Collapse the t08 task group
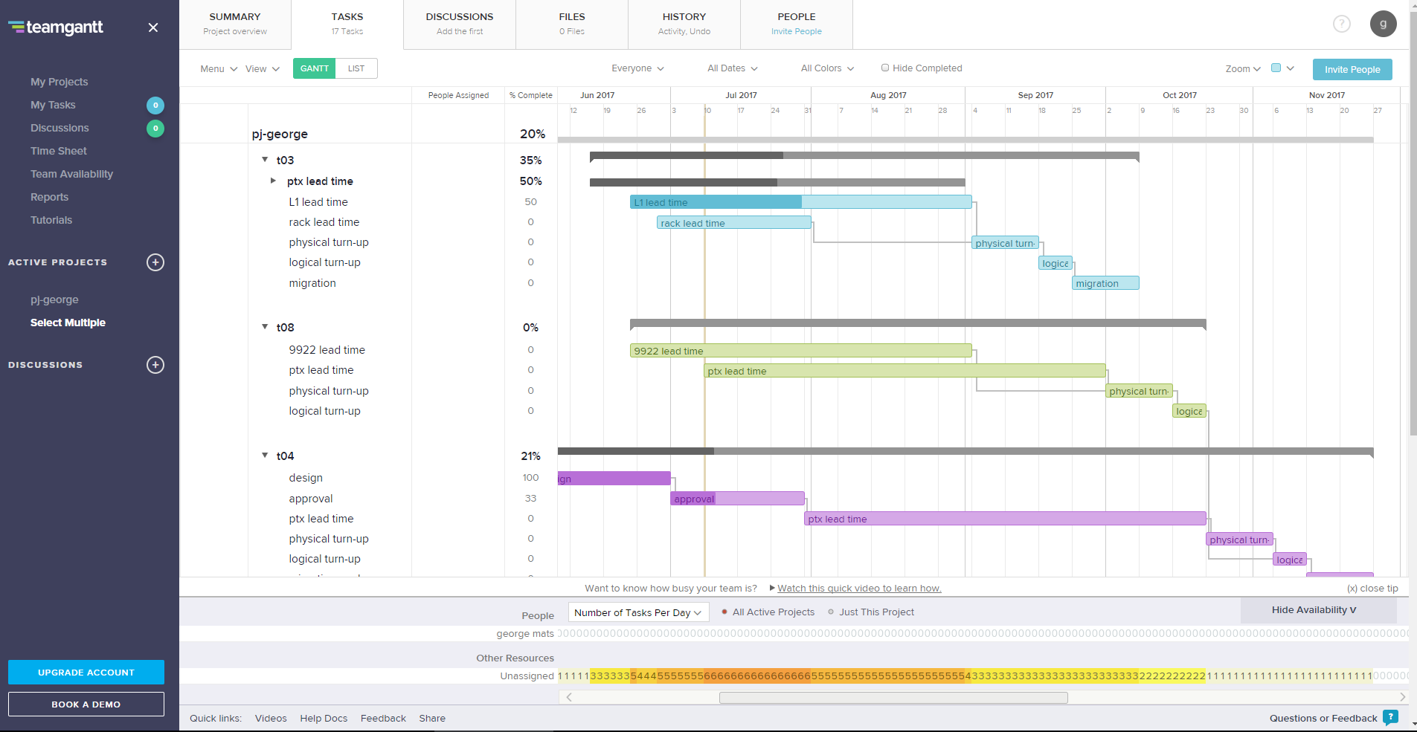 265,327
